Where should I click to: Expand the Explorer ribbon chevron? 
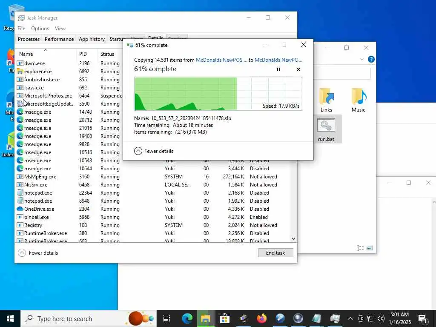point(362,59)
